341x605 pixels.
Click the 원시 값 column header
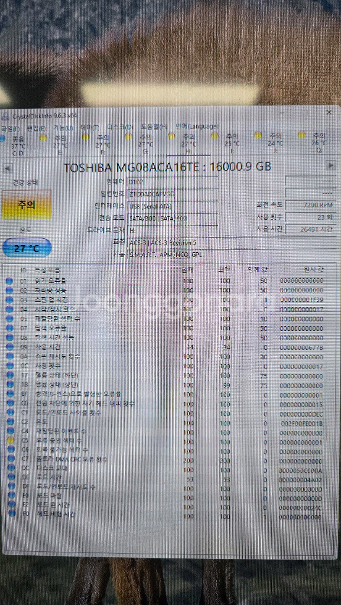coord(314,269)
